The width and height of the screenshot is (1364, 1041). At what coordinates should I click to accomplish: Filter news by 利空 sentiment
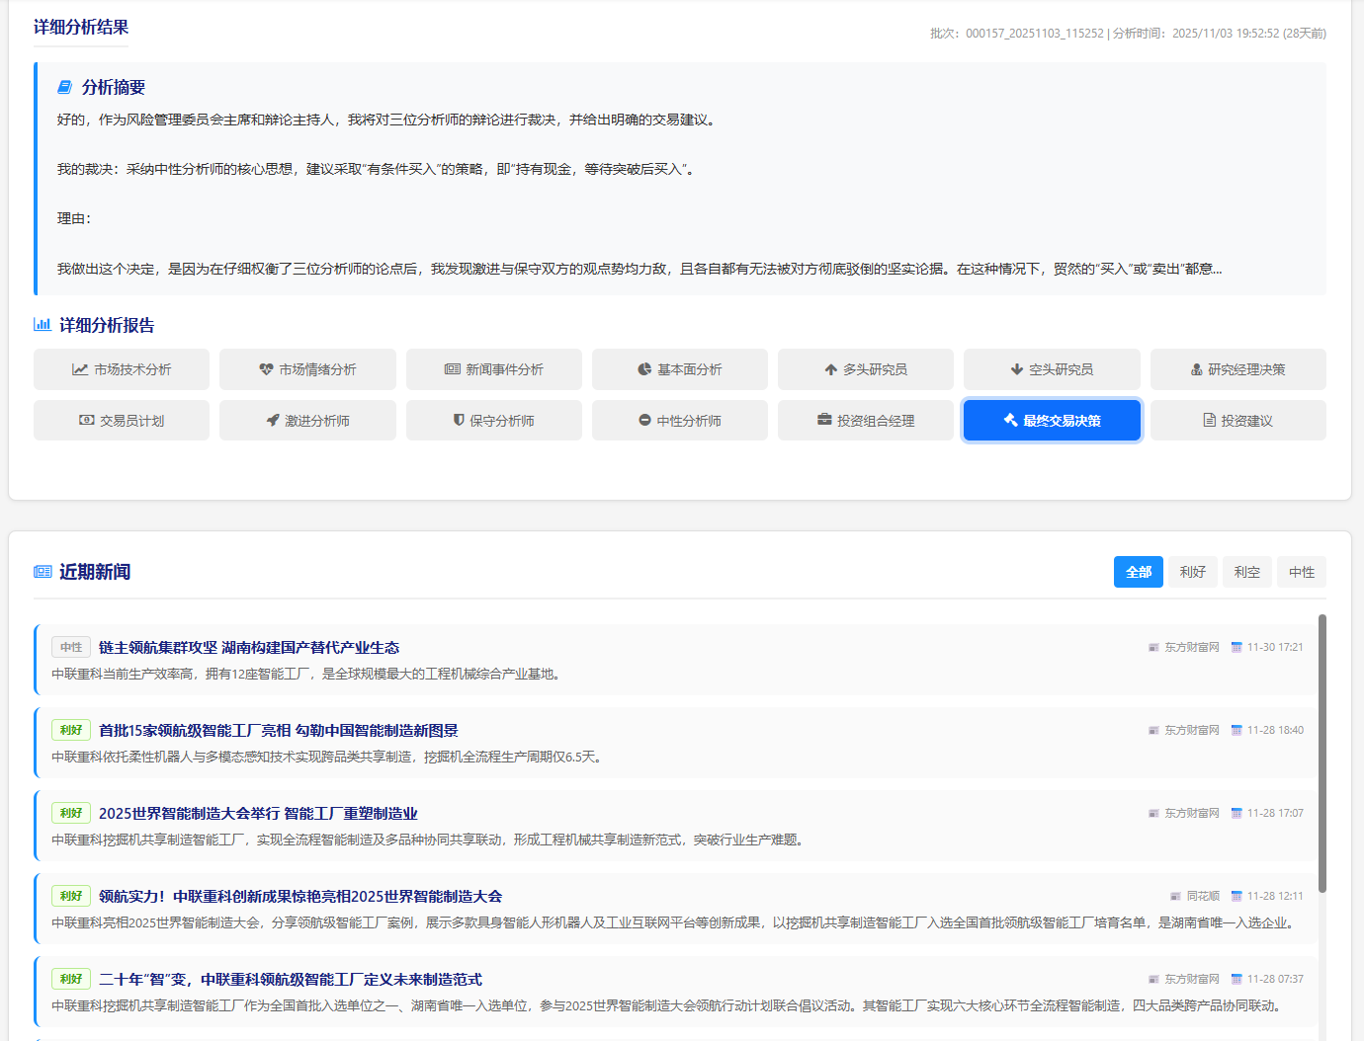click(1246, 572)
